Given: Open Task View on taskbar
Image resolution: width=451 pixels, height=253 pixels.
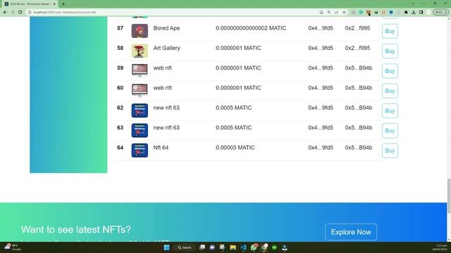Looking at the screenshot, I should click(x=202, y=247).
